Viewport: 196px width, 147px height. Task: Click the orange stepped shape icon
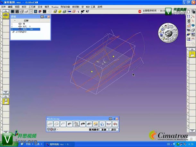(189, 26)
